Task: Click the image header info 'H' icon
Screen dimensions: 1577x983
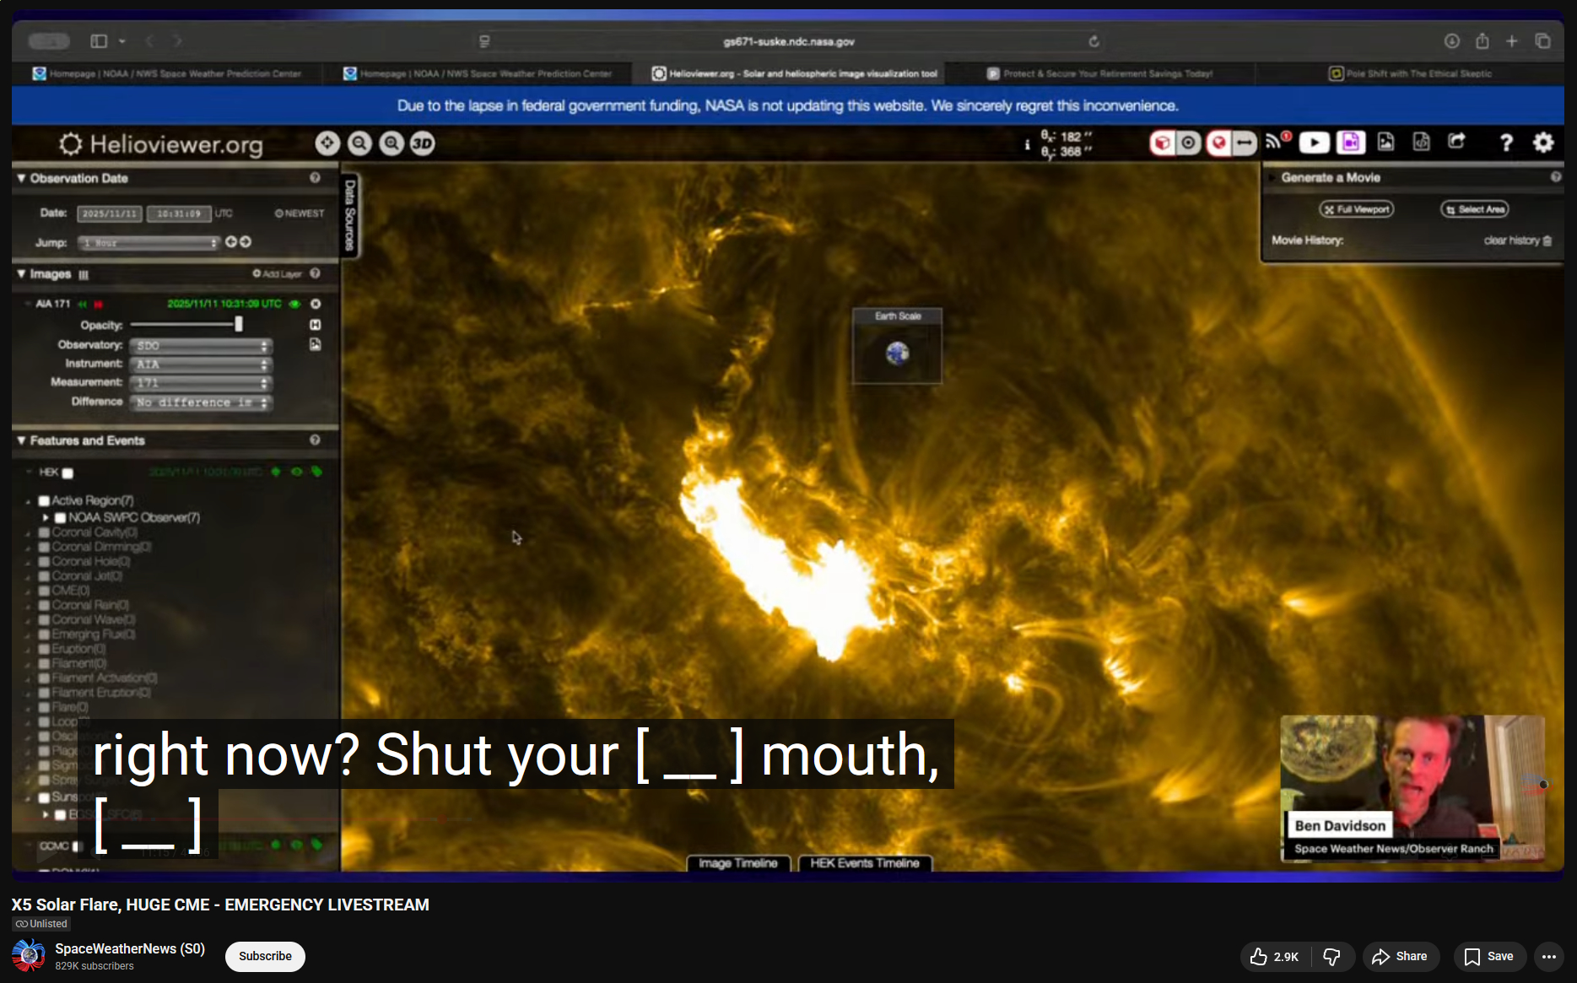Action: point(316,325)
